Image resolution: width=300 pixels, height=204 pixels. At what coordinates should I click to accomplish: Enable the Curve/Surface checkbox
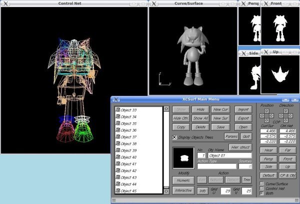click(261, 184)
